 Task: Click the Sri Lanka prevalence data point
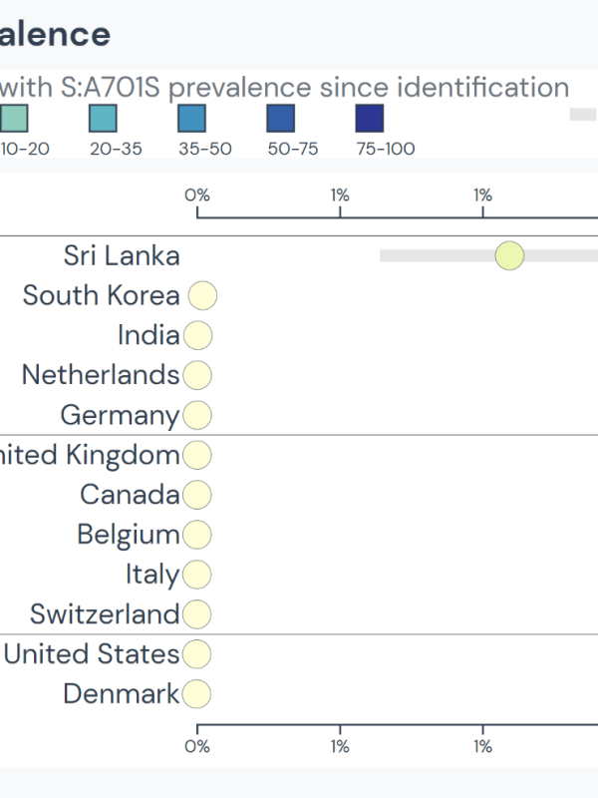509,255
